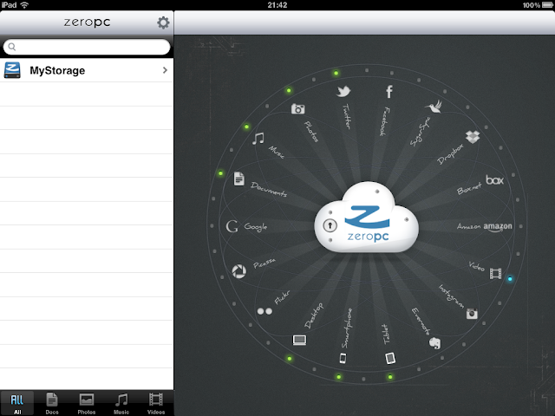Screen dimensions: 555x416
Task: Click the handwritten Flickr label
Action: pyautogui.click(x=282, y=297)
